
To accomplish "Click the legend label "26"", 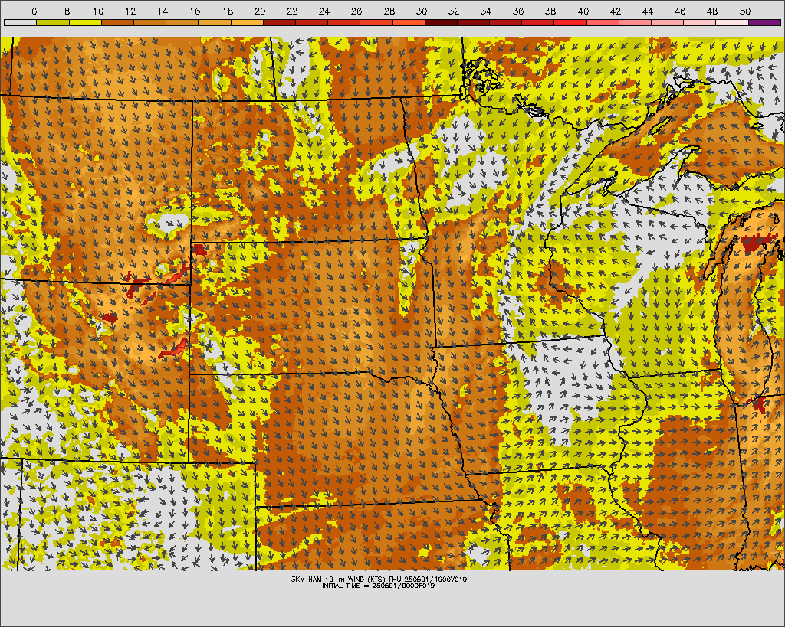I will tap(356, 11).
